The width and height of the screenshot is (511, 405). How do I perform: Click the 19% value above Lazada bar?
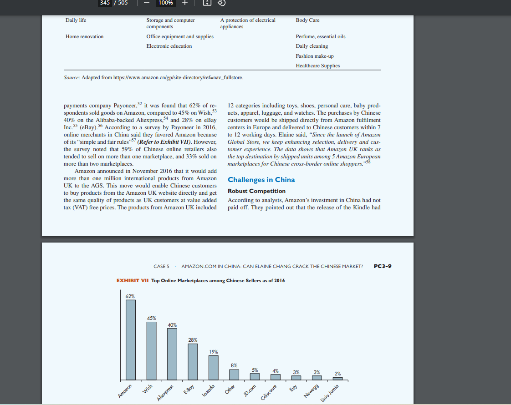pos(214,352)
